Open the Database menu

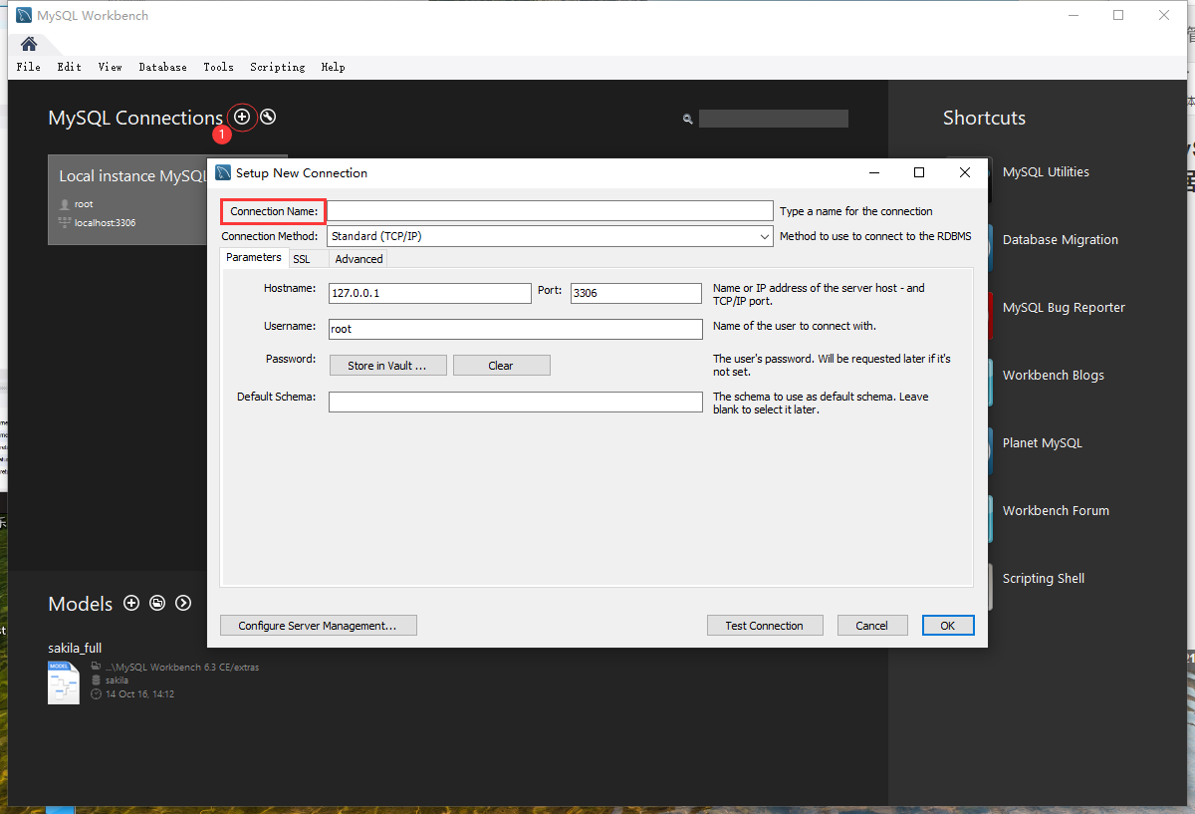pos(163,67)
